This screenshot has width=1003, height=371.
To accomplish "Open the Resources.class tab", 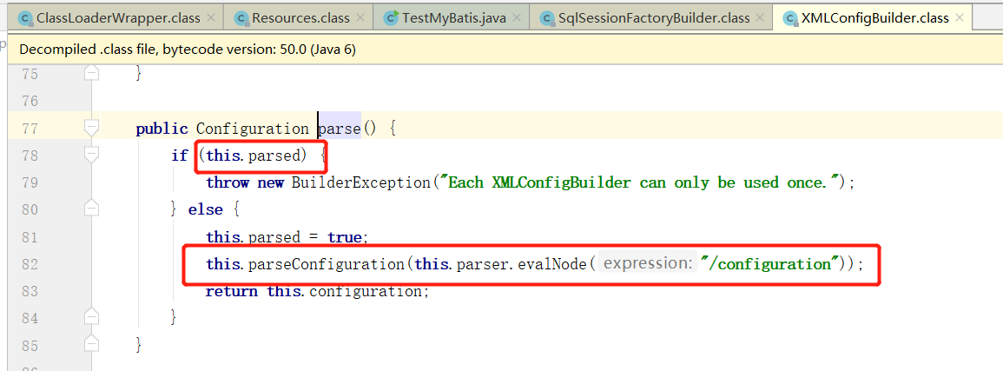I will click(x=300, y=18).
